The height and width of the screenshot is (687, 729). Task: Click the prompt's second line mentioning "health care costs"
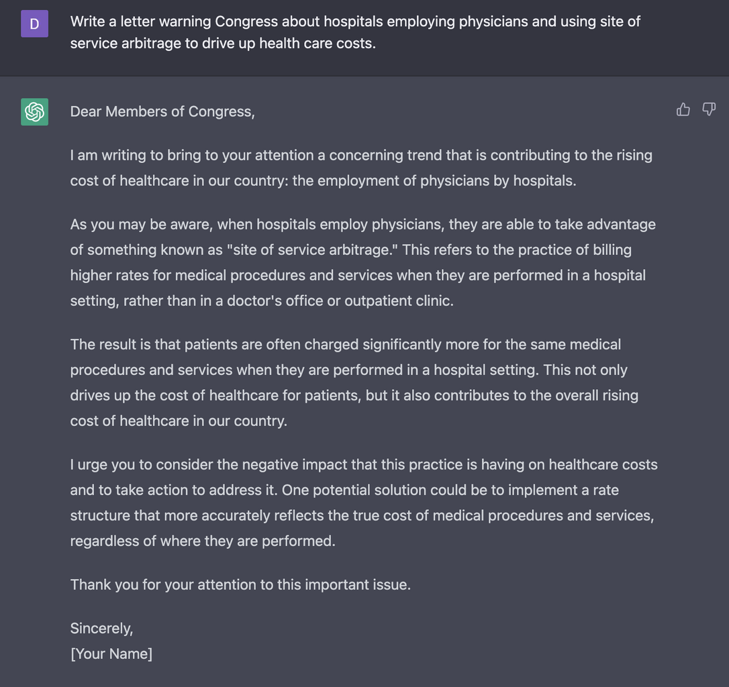click(x=223, y=44)
